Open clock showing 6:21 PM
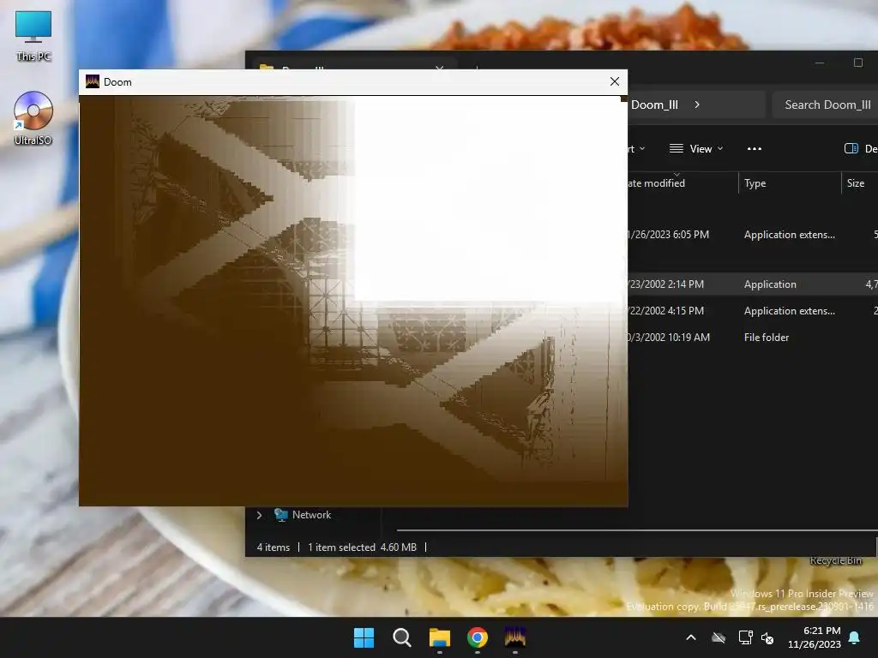This screenshot has height=658, width=878. [815, 637]
